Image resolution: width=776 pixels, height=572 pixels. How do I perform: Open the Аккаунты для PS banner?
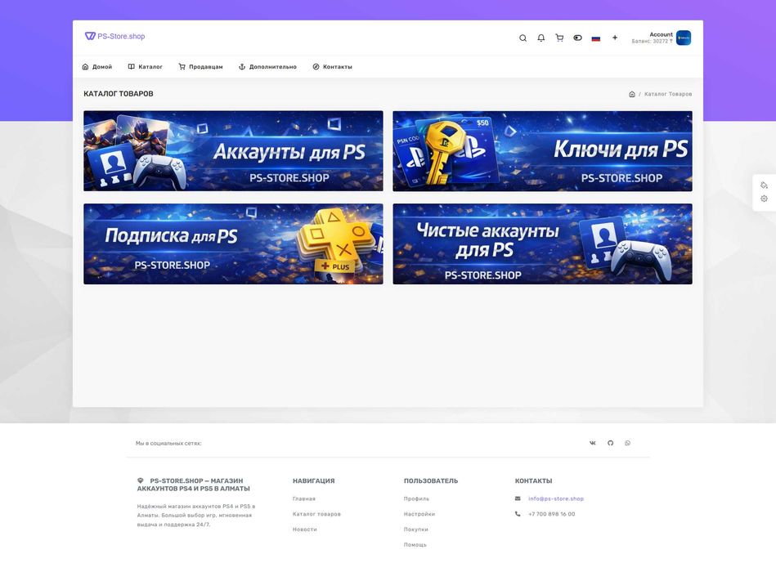[x=233, y=151]
